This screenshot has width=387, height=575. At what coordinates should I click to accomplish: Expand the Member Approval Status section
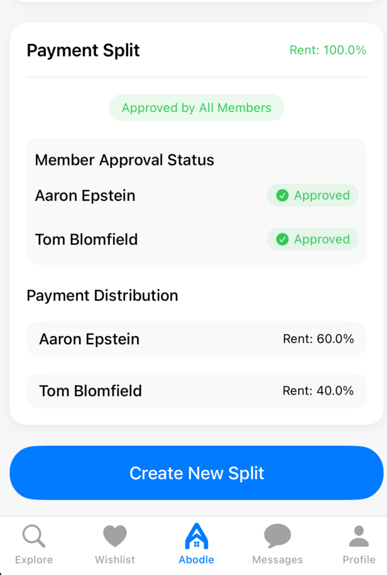(124, 160)
